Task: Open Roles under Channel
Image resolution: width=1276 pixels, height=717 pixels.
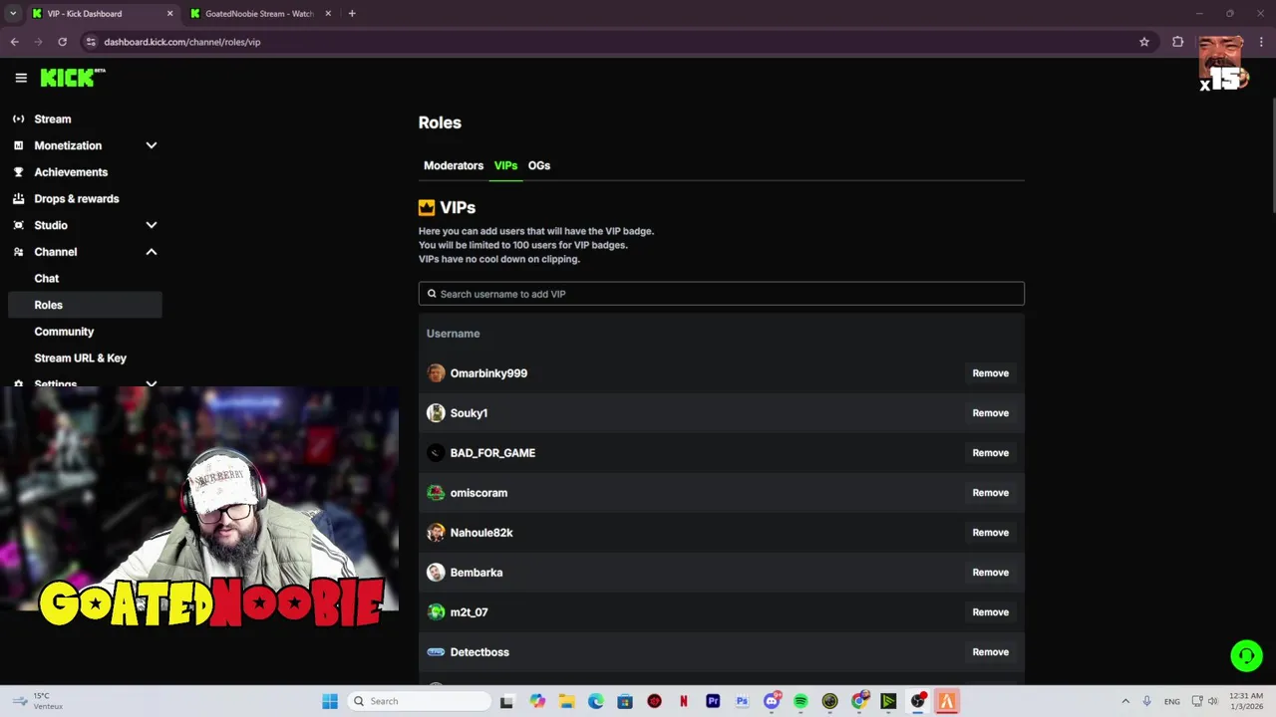Action: 84,305
